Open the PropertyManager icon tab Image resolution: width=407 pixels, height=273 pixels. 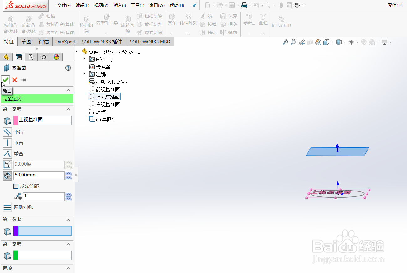pos(19,57)
